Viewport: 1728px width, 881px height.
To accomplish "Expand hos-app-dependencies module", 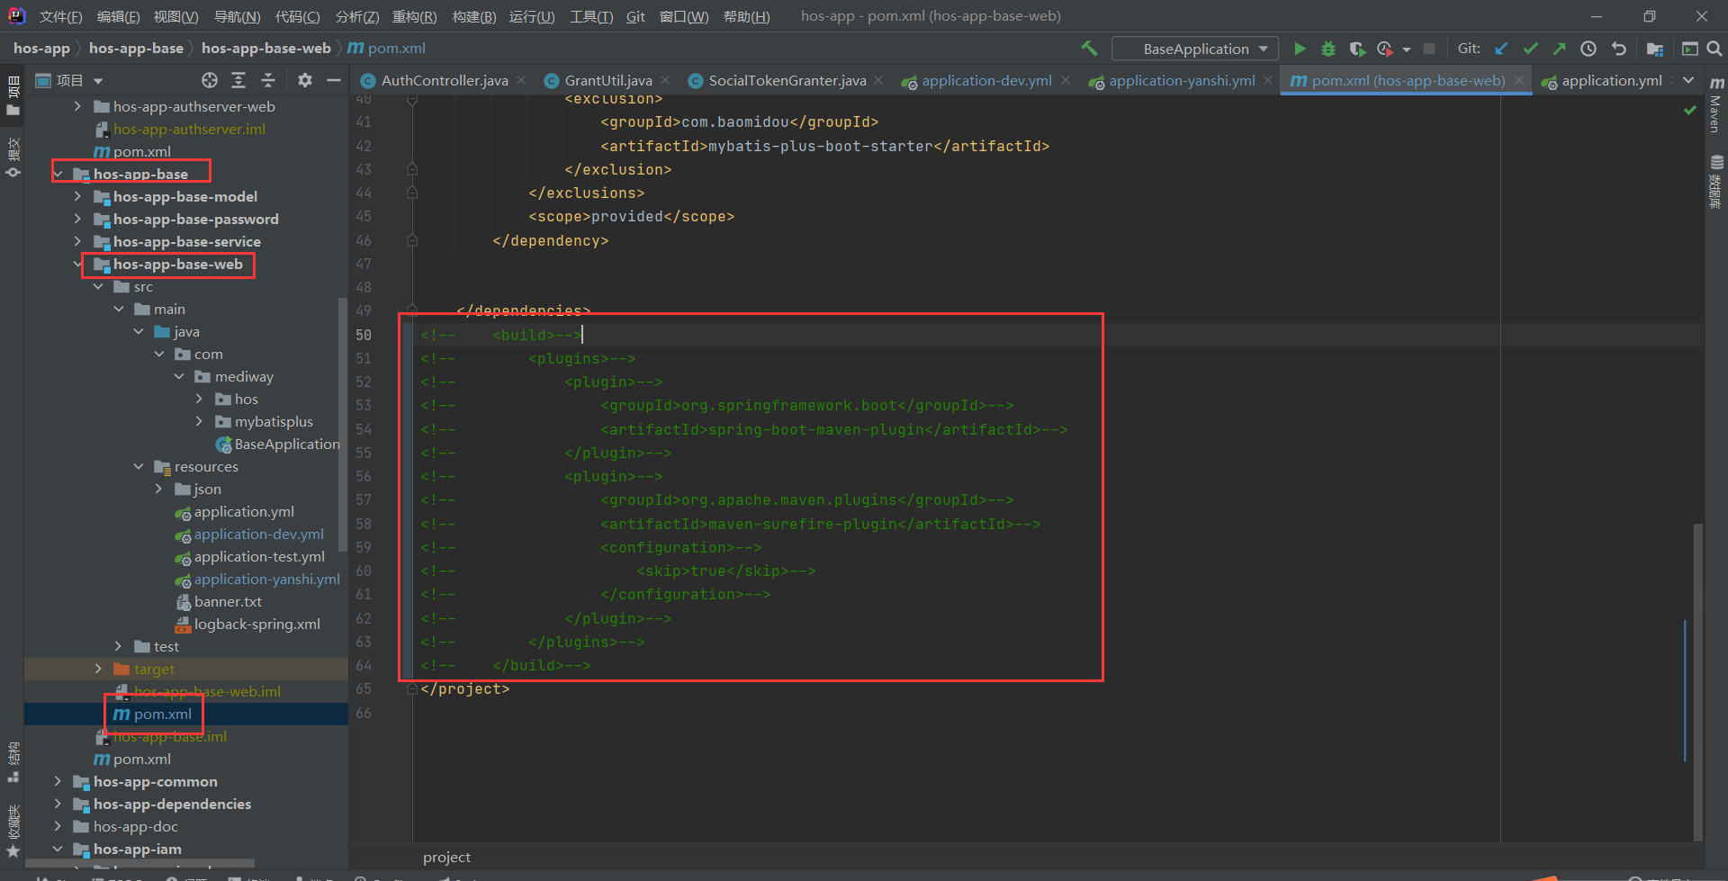I will (x=58, y=804).
